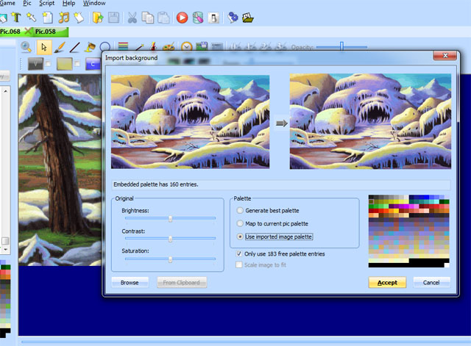Click the Paste clipboard icon

pyautogui.click(x=163, y=18)
